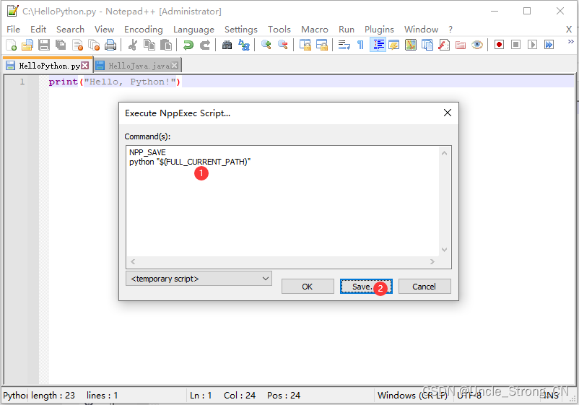The height and width of the screenshot is (405, 579).
Task: Toggle the Monitoring eye icon
Action: click(477, 45)
